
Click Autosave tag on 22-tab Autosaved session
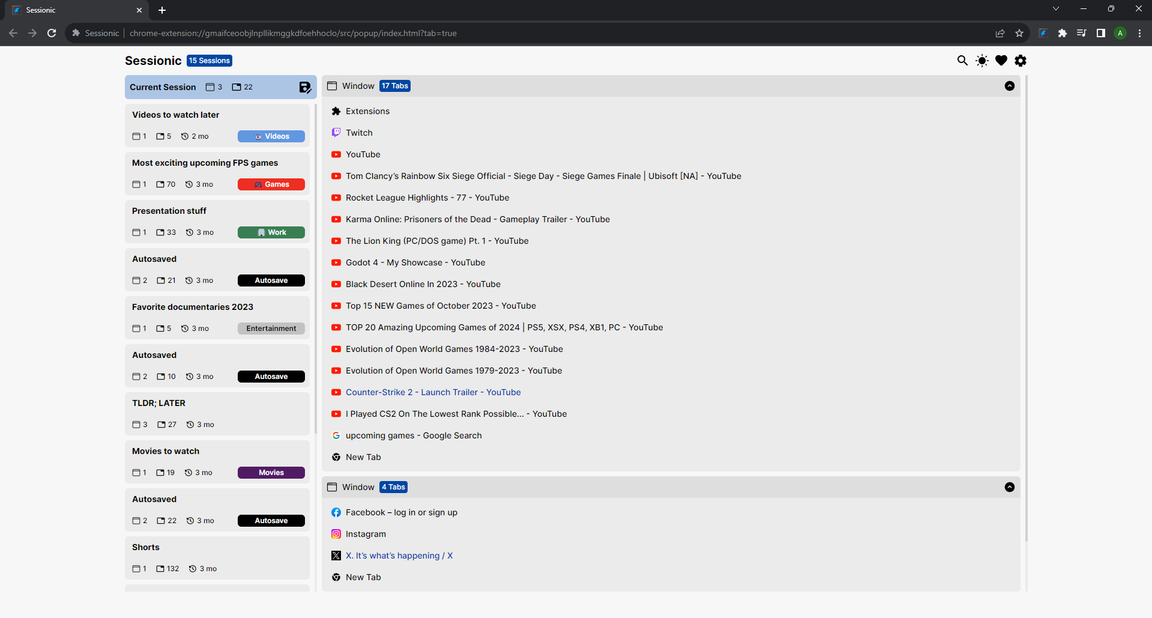pos(271,521)
